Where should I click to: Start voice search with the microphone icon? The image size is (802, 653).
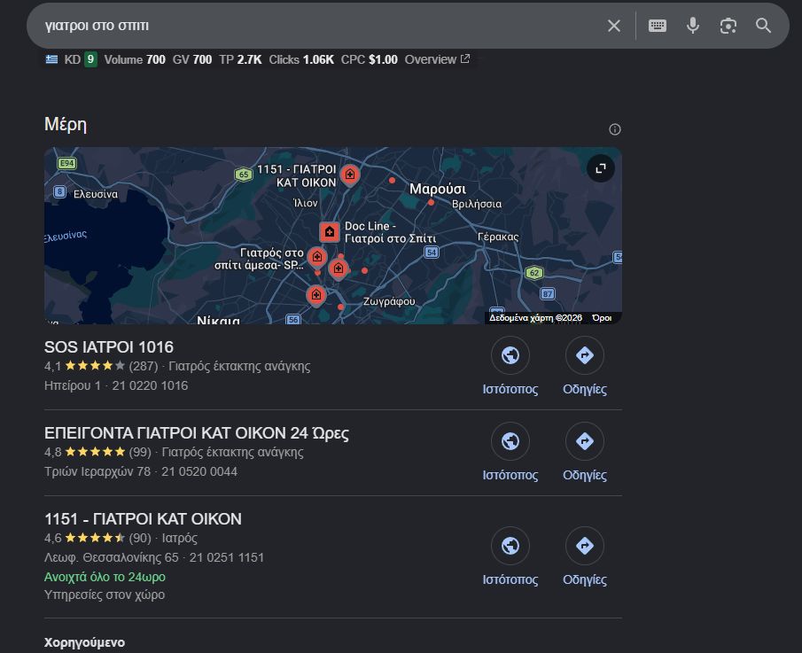692,26
